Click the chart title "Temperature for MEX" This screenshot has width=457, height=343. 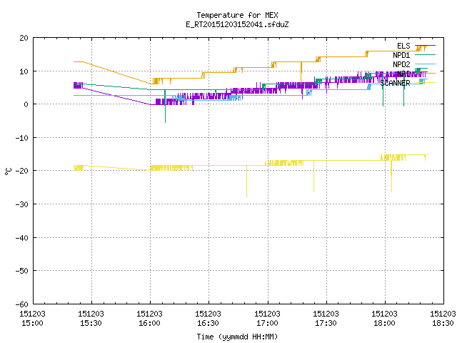(x=237, y=15)
